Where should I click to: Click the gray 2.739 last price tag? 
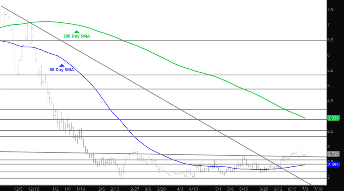click(333, 154)
